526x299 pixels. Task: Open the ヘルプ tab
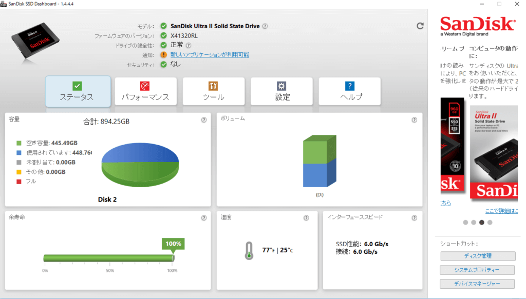(349, 91)
